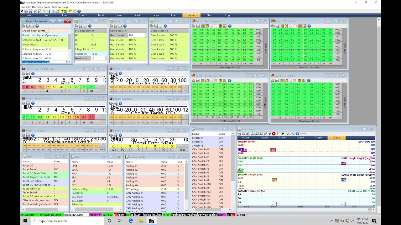Select Solenoid frequency value 30 Hz
Image resolution: width=401 pixels, height=225 pixels.
pos(56,49)
